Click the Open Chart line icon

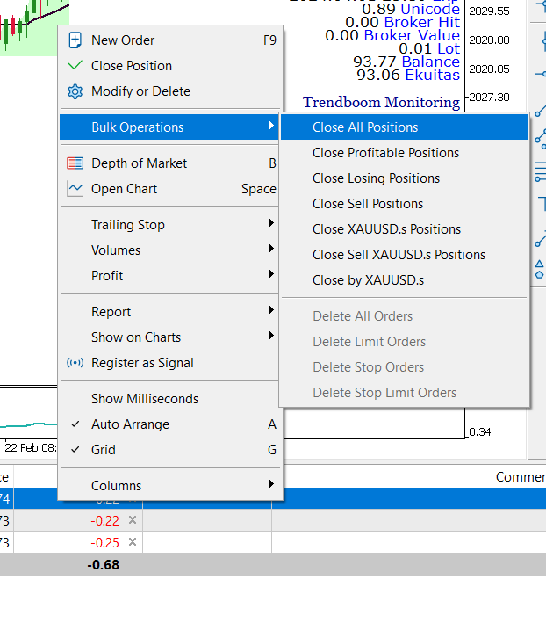pos(75,189)
